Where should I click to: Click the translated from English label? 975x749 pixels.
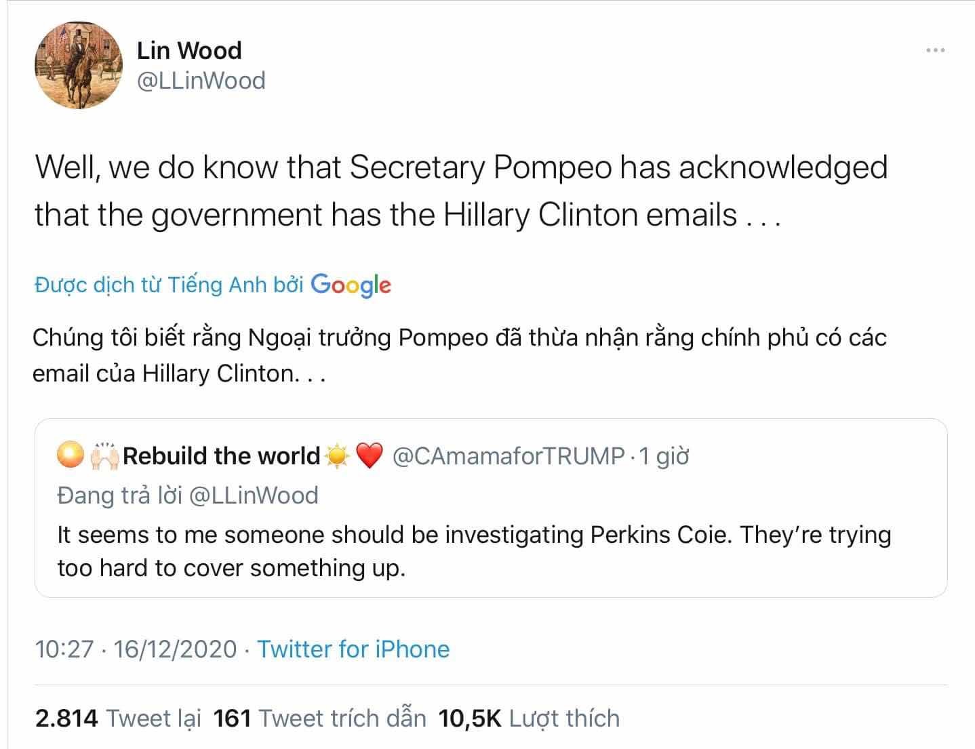click(169, 285)
